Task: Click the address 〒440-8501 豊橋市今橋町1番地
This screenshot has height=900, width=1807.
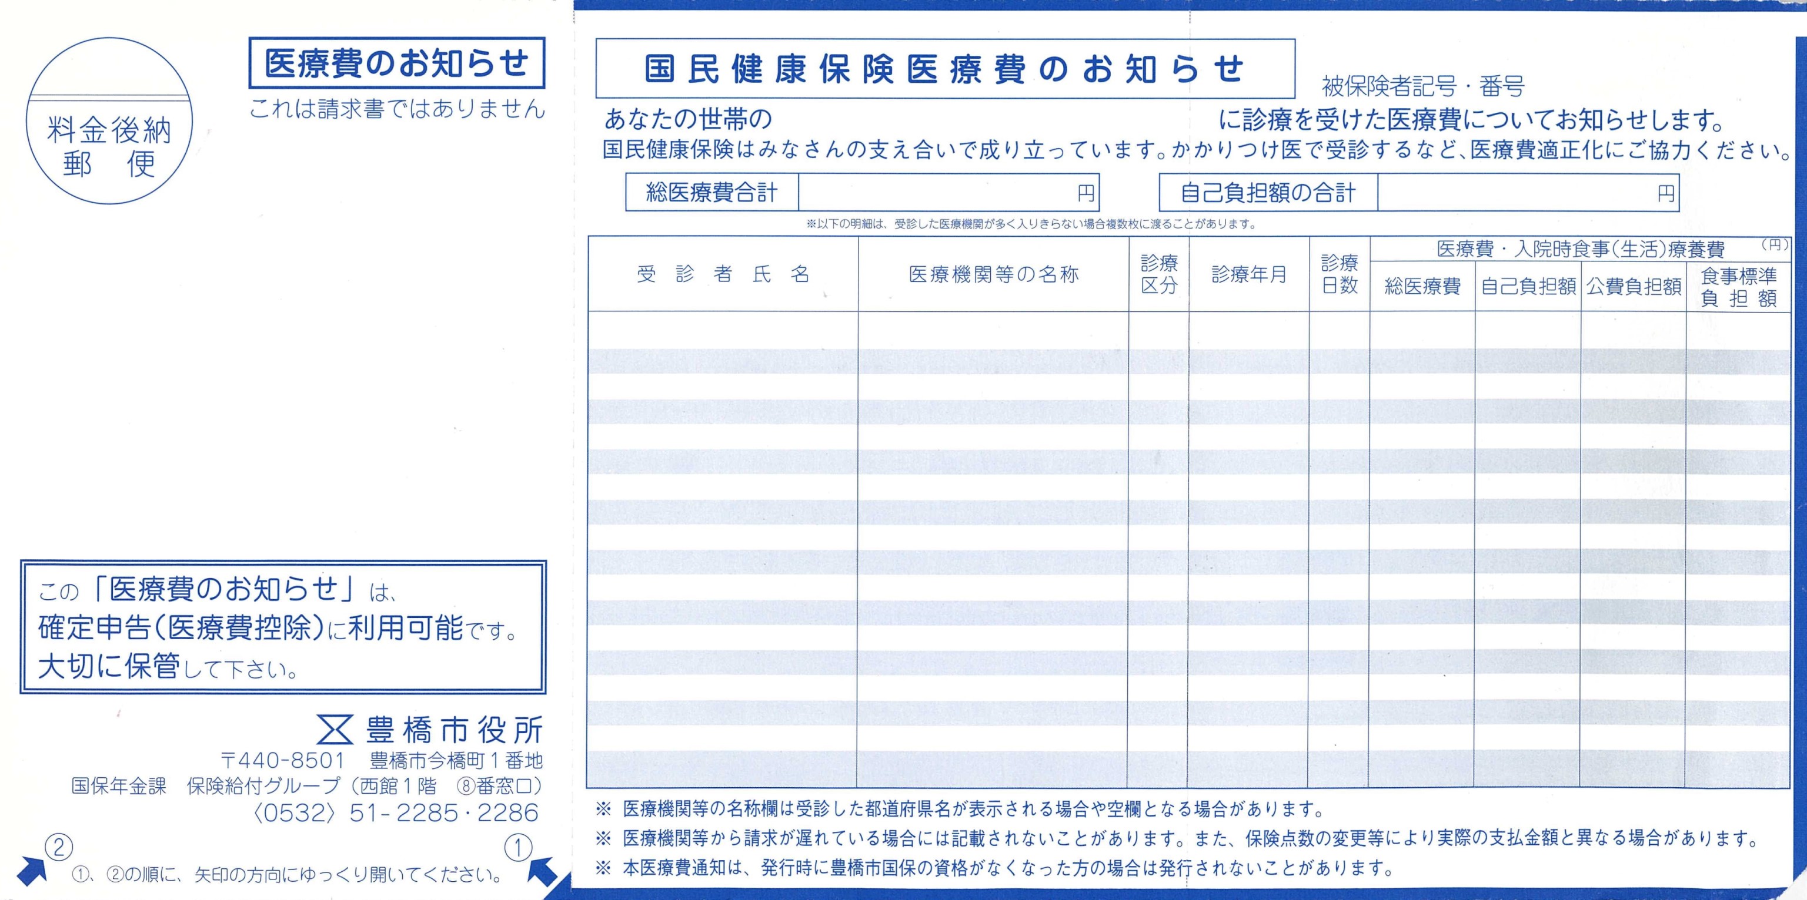Action: pyautogui.click(x=382, y=761)
